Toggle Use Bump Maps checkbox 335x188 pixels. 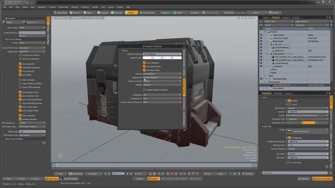(x=144, y=70)
